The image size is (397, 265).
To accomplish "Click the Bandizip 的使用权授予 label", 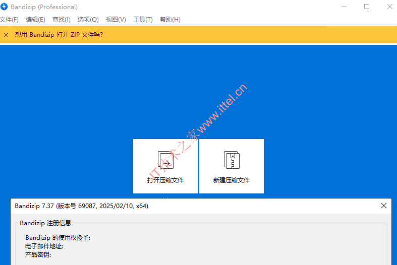I will click(x=58, y=238).
